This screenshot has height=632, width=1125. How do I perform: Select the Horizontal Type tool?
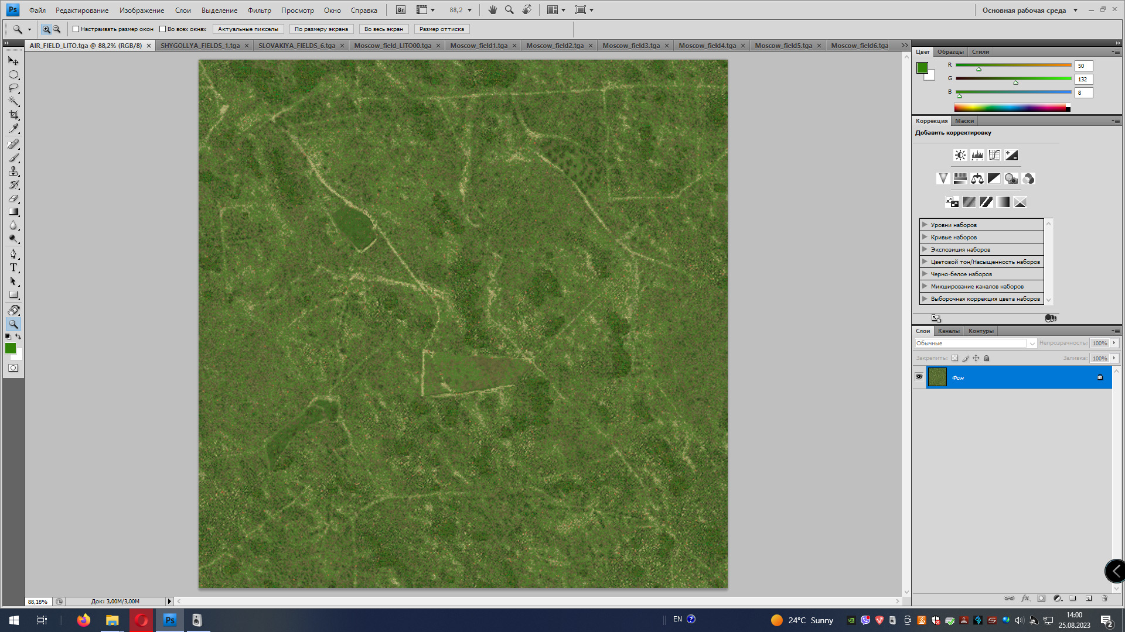click(13, 267)
